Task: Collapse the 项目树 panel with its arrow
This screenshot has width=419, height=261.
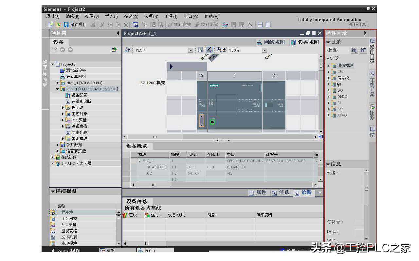Action: [x=118, y=33]
